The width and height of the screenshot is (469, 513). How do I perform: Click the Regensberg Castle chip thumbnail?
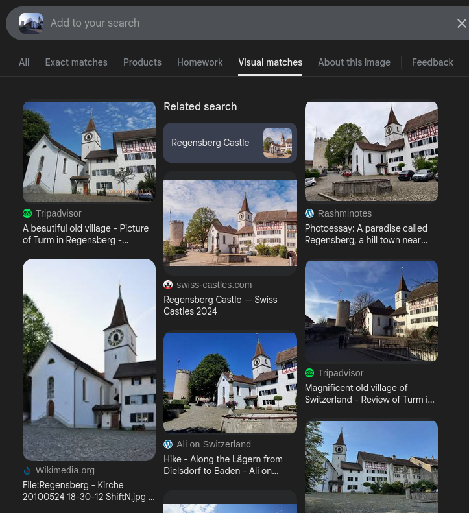tap(278, 143)
